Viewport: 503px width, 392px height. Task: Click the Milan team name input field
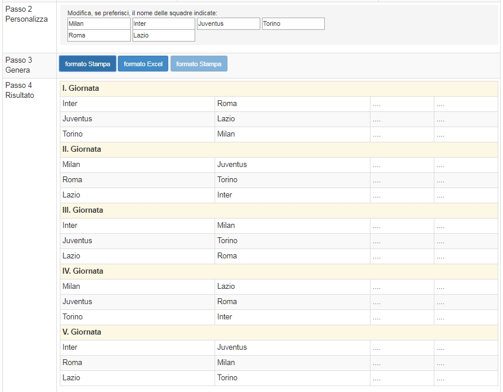99,23
